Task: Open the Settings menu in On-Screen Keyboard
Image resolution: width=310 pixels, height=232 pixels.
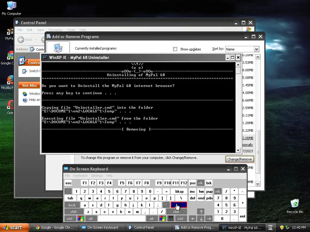Action: tap(97, 176)
